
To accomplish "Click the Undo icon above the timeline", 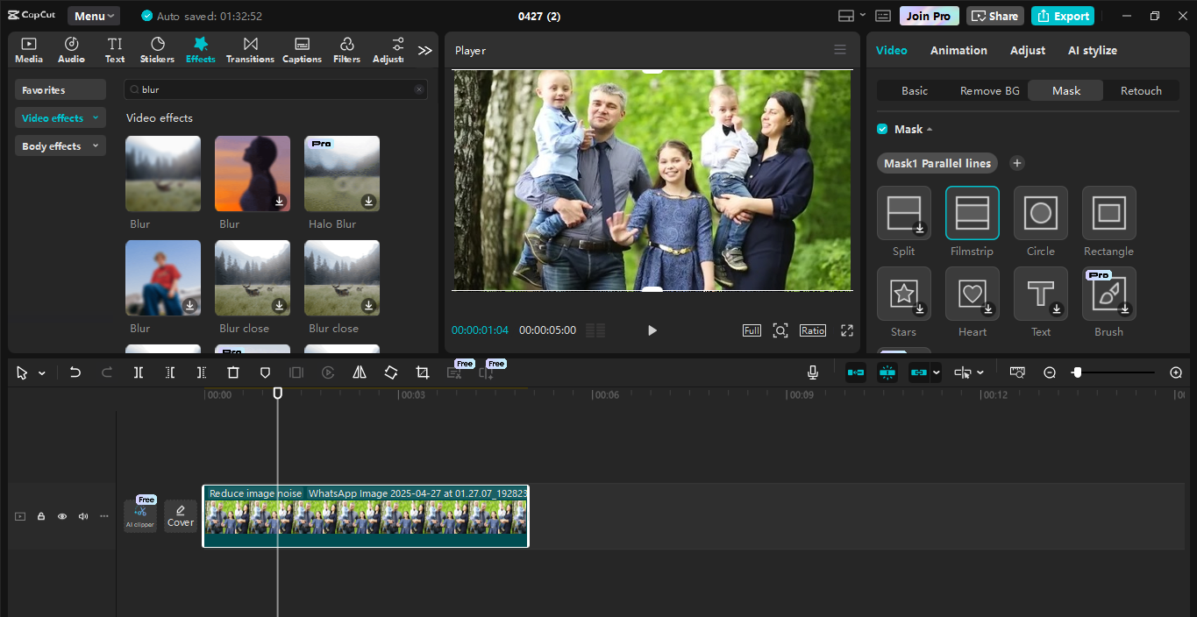I will pos(75,372).
